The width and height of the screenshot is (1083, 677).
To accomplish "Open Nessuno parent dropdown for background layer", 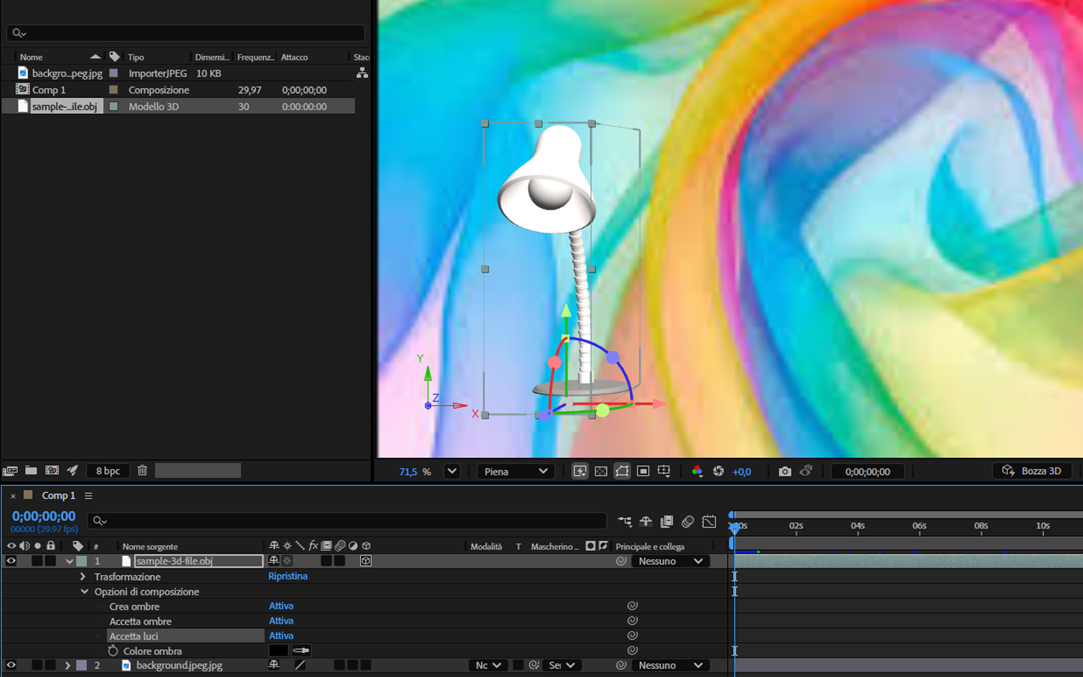I will coord(670,665).
